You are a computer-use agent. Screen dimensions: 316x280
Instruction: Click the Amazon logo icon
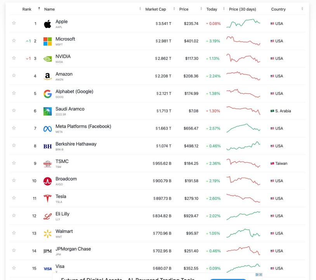point(47,76)
